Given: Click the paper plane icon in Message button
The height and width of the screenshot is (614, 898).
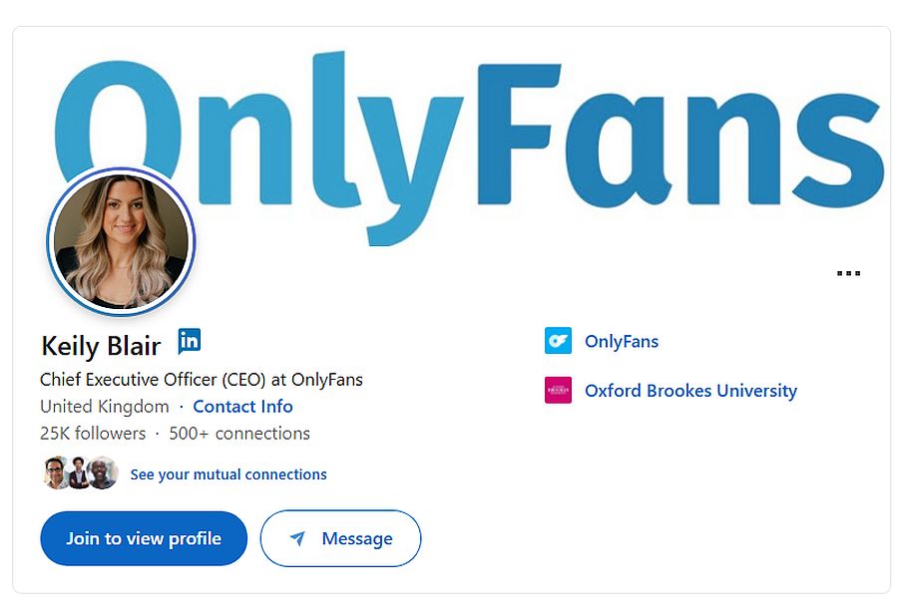Looking at the screenshot, I should tap(297, 539).
